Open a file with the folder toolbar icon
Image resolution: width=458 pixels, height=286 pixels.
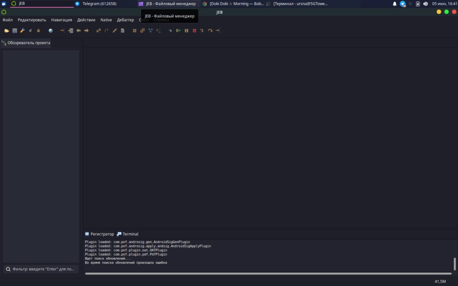7,31
